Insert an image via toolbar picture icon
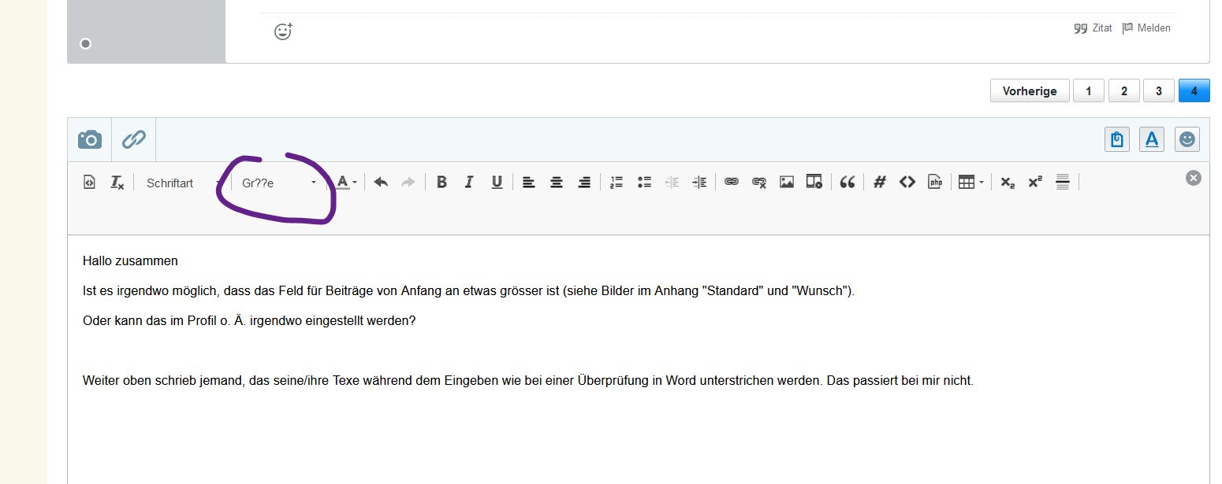This screenshot has height=484, width=1222. [x=786, y=182]
